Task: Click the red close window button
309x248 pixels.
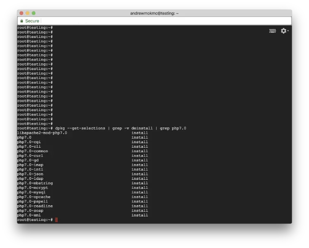Action: [21, 13]
